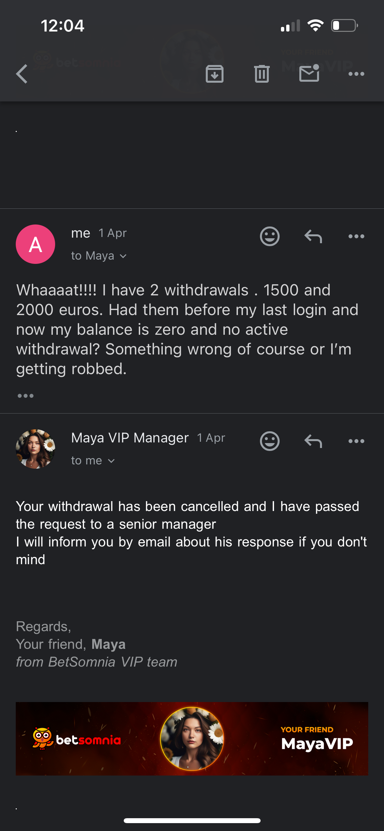Tap the 'Maya VIP Manager' sender name

pyautogui.click(x=130, y=438)
